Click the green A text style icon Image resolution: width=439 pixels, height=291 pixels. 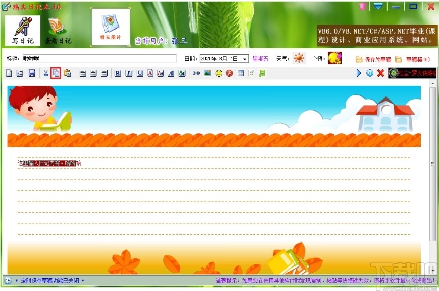point(182,74)
